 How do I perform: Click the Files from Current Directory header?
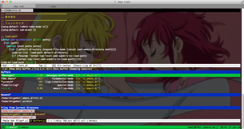[120, 108]
